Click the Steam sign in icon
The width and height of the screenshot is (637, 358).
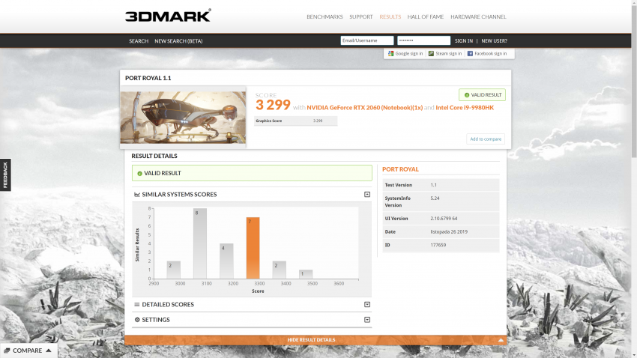click(432, 54)
